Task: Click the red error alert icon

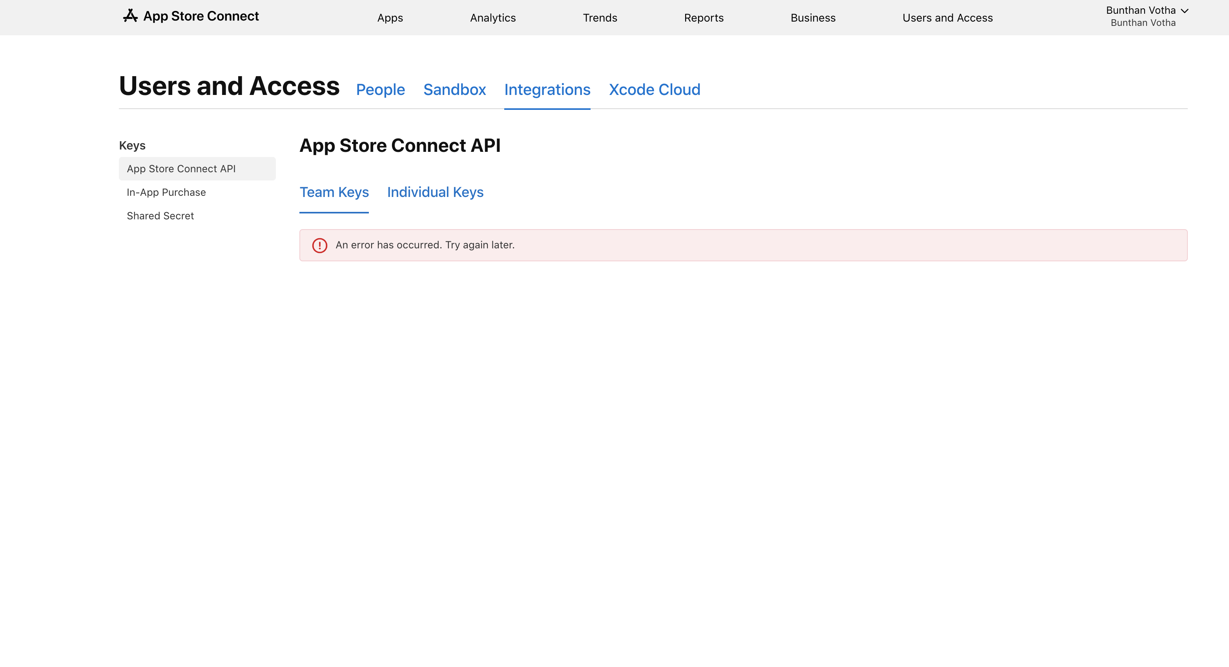Action: (x=319, y=245)
